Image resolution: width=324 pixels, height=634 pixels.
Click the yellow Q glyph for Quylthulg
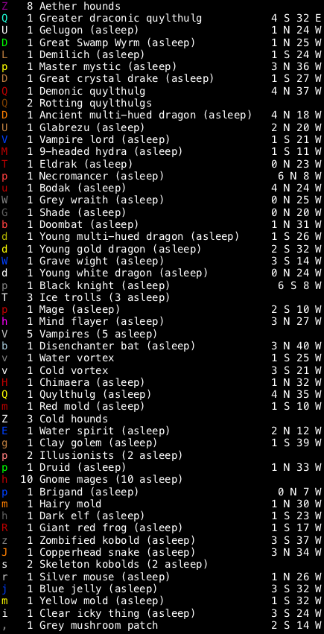tap(5, 394)
